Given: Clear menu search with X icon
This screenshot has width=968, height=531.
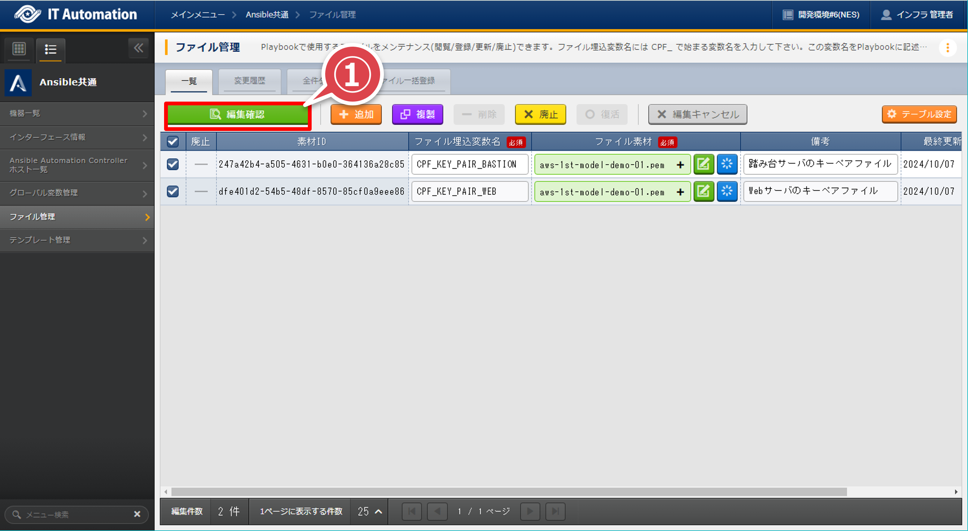Looking at the screenshot, I should click(x=137, y=514).
